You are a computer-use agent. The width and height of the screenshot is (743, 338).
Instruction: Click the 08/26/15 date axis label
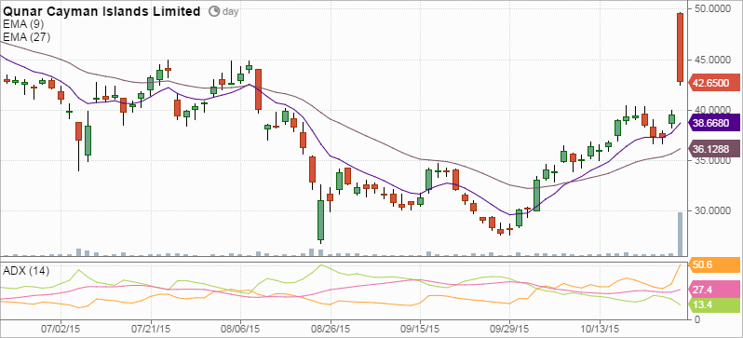[331, 328]
